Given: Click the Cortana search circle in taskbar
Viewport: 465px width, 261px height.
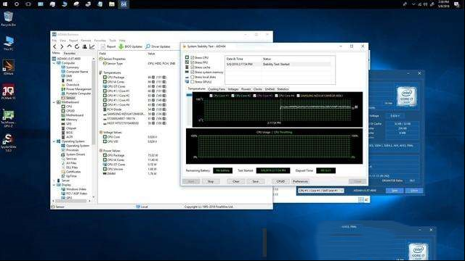Looking at the screenshot, I should [x=17, y=4].
